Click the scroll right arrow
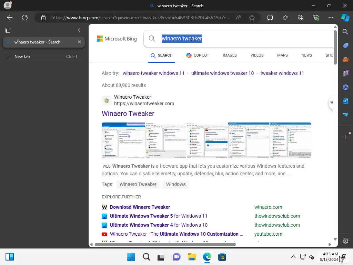This screenshot has height=265, width=353. click(x=330, y=244)
